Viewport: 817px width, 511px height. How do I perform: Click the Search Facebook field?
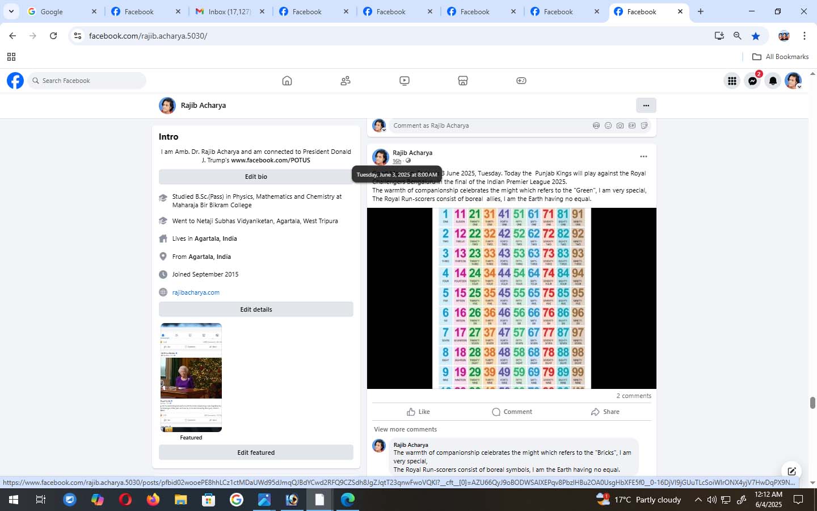tap(86, 81)
